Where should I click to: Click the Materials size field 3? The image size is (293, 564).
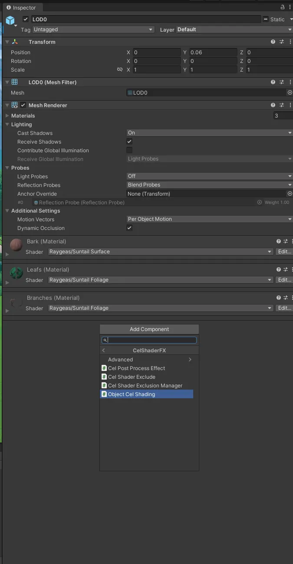[283, 115]
